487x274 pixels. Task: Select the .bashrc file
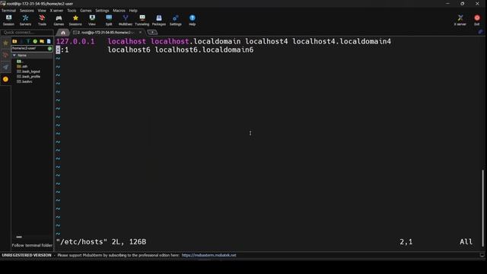pyautogui.click(x=25, y=81)
